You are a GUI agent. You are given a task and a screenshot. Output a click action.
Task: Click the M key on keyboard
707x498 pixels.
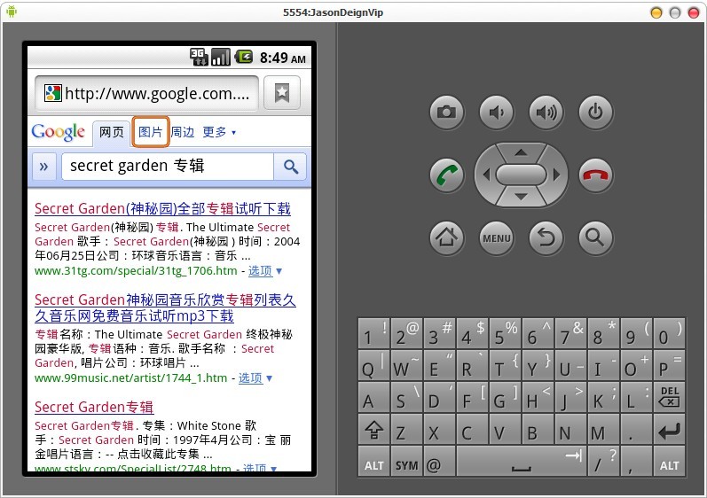tap(604, 430)
